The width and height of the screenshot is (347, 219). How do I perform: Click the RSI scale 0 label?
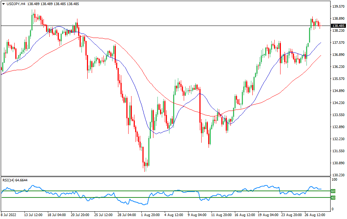point(332,209)
